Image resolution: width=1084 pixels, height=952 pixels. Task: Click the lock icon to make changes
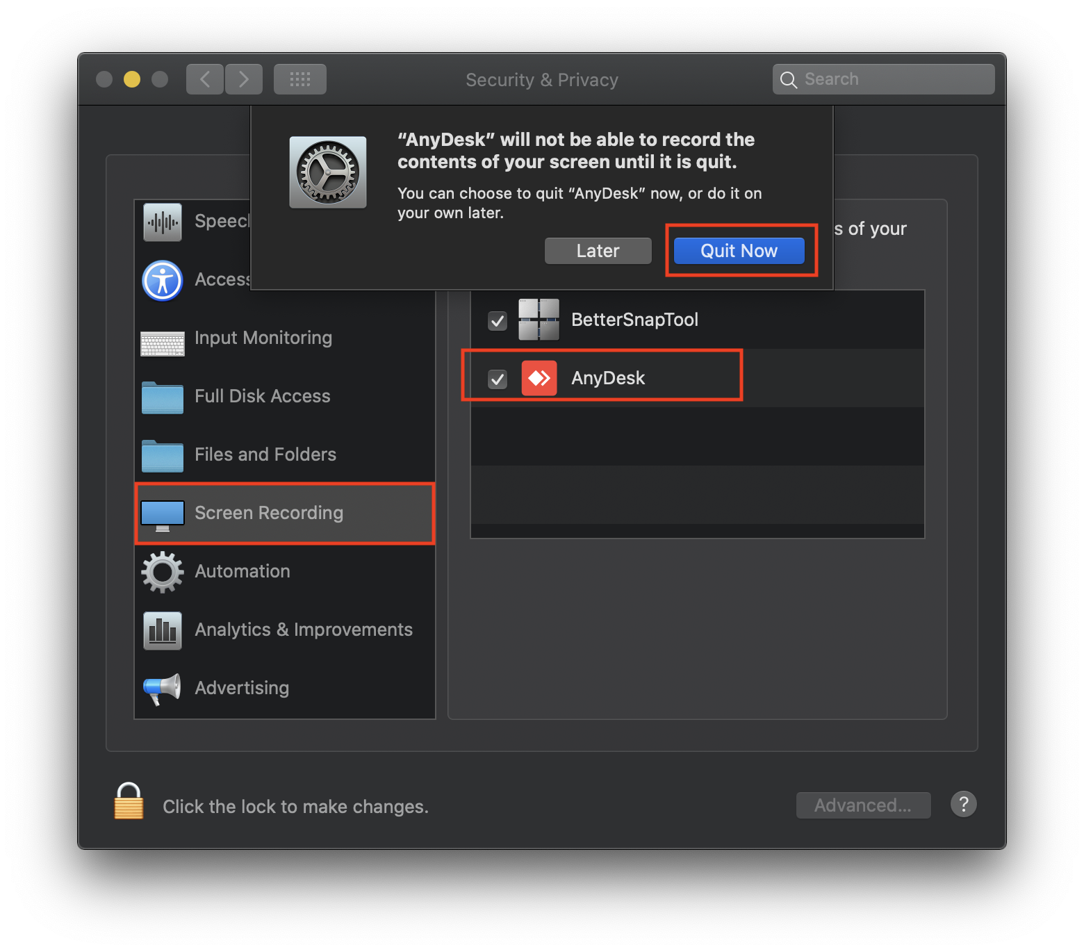coord(129,802)
